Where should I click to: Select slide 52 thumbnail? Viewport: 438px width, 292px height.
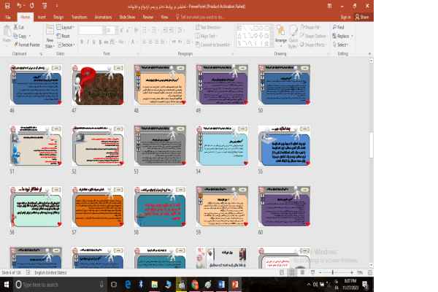pos(93,146)
